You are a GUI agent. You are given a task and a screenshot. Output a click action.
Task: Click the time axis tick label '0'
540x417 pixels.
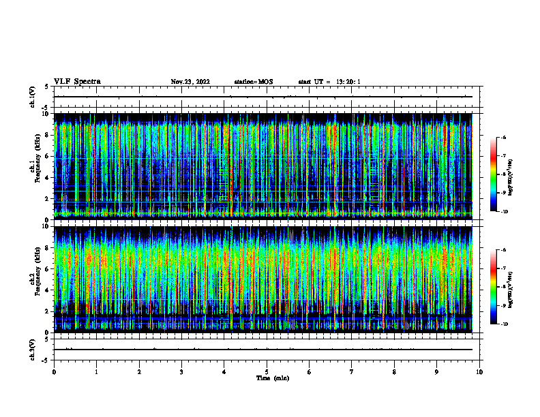54,372
